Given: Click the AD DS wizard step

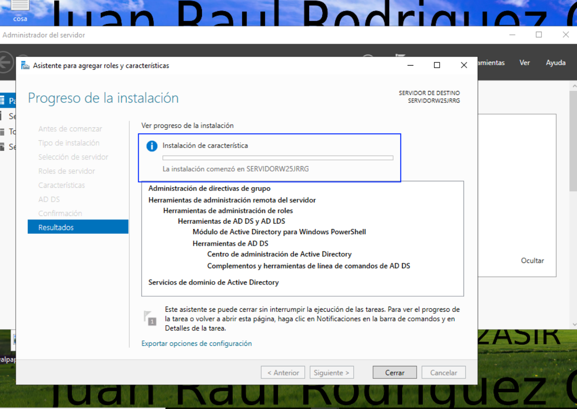Looking at the screenshot, I should (49, 199).
